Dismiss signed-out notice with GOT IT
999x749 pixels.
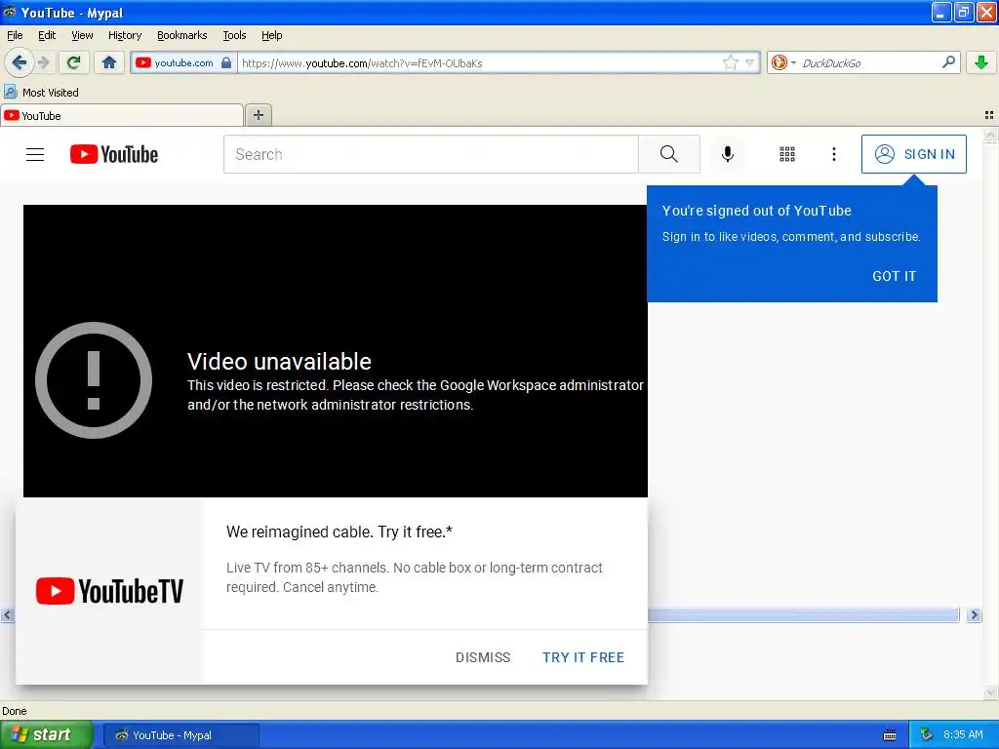(894, 276)
